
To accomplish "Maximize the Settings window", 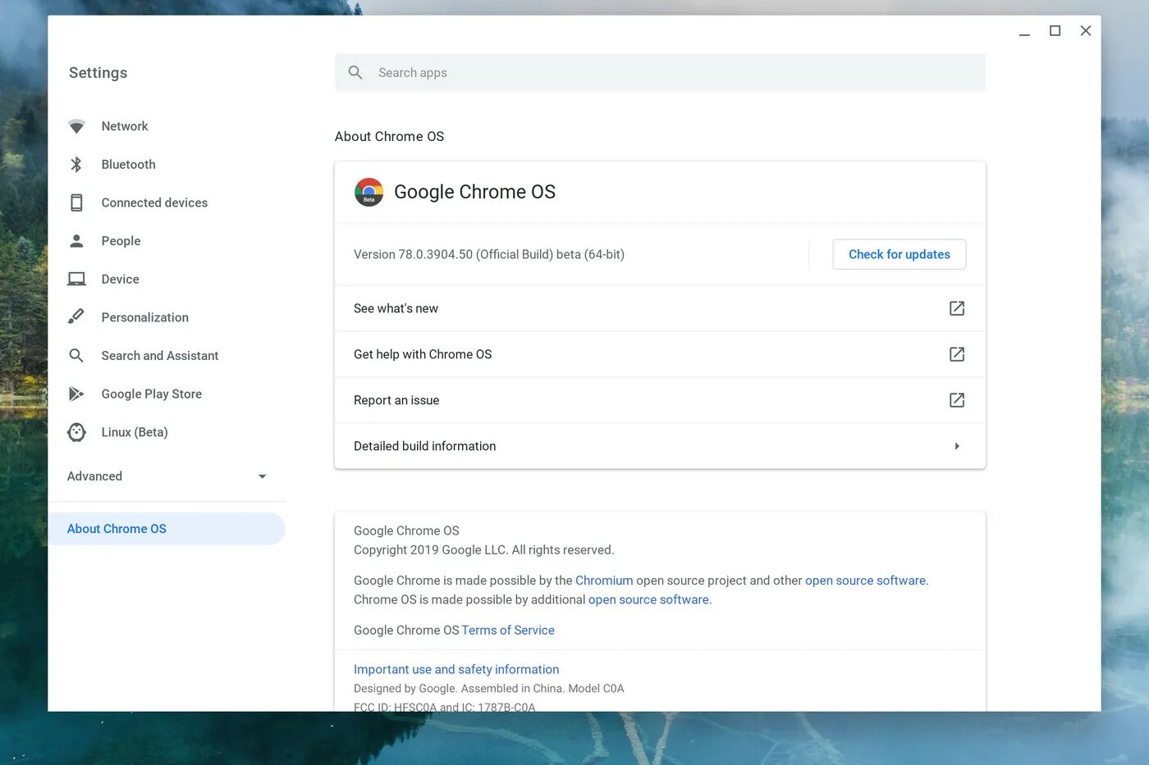I will (1055, 31).
